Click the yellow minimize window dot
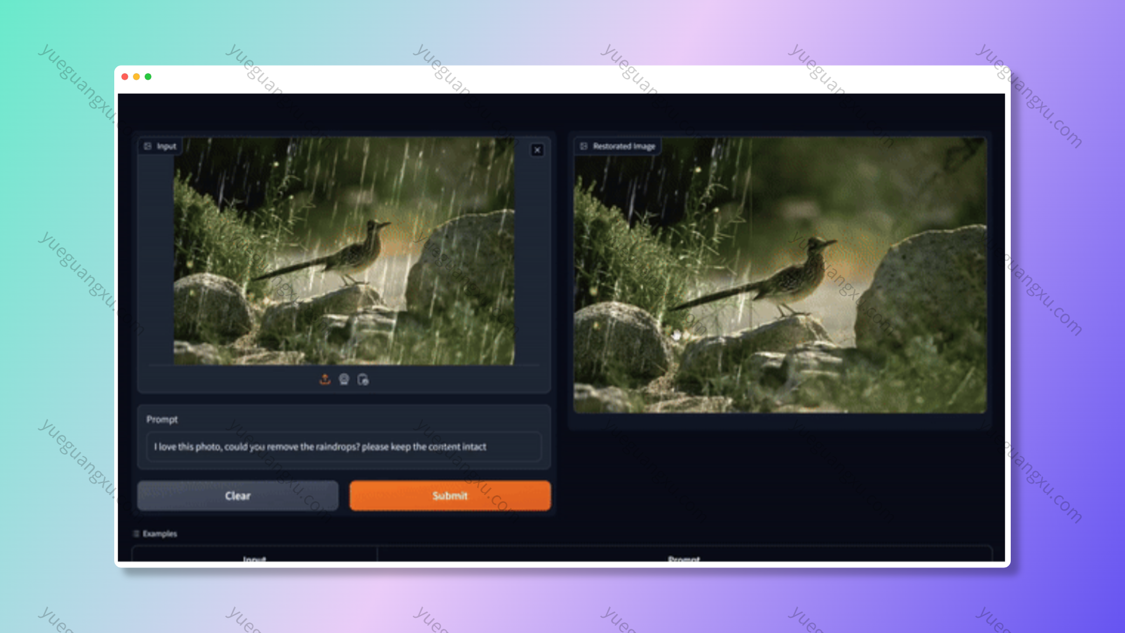 coord(137,77)
